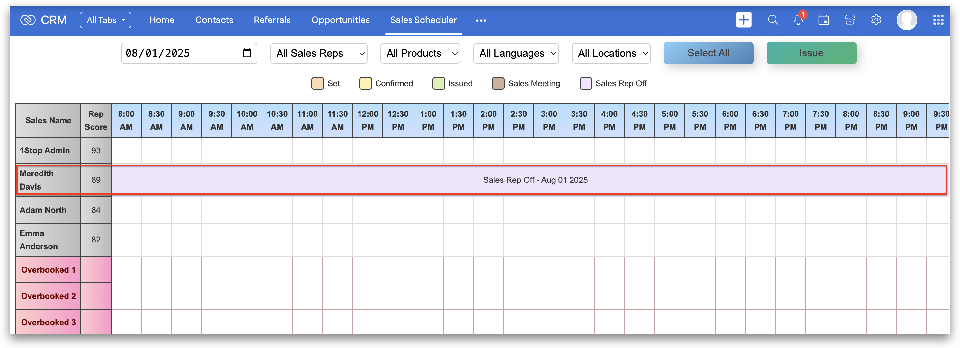Open the All Languages dropdown
The image size is (960, 348).
click(516, 53)
